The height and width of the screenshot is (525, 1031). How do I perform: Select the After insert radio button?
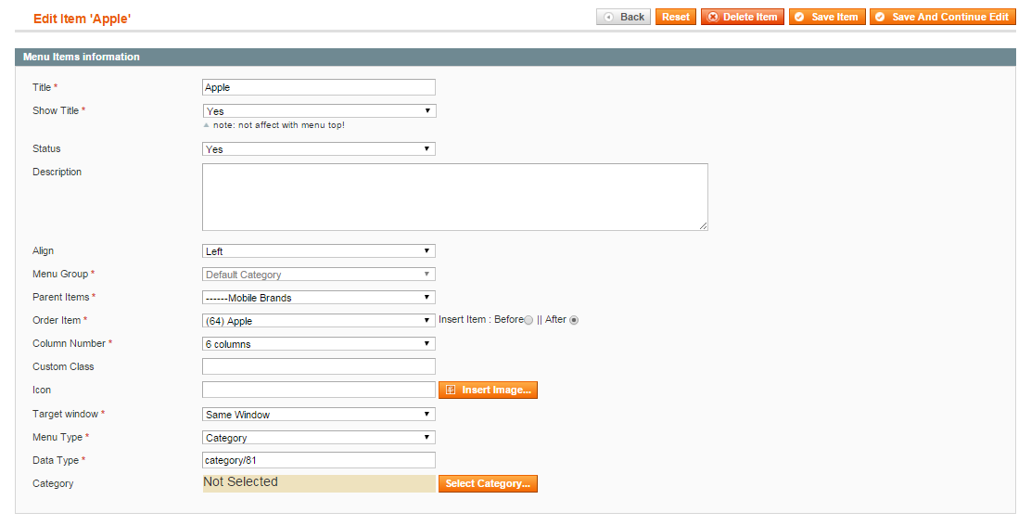click(574, 320)
